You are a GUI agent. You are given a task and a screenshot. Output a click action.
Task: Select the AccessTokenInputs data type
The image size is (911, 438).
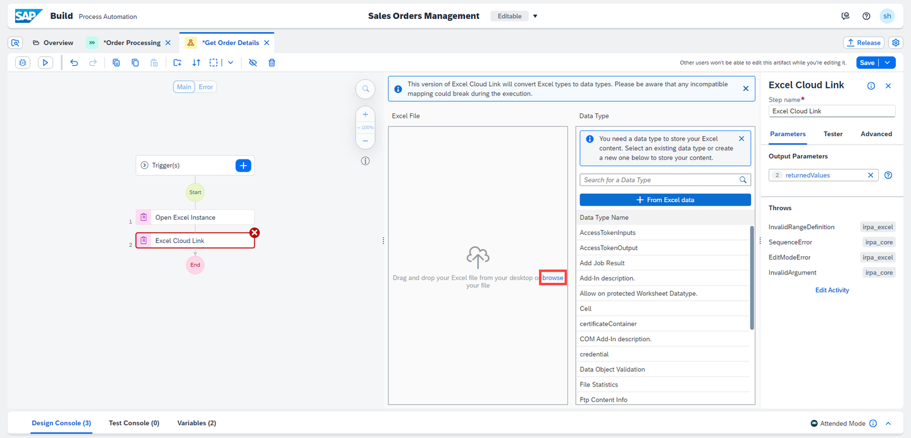pos(664,232)
